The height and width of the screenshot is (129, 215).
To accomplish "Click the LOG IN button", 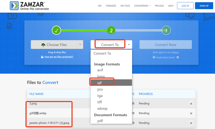I will pyautogui.click(x=185, y=6).
